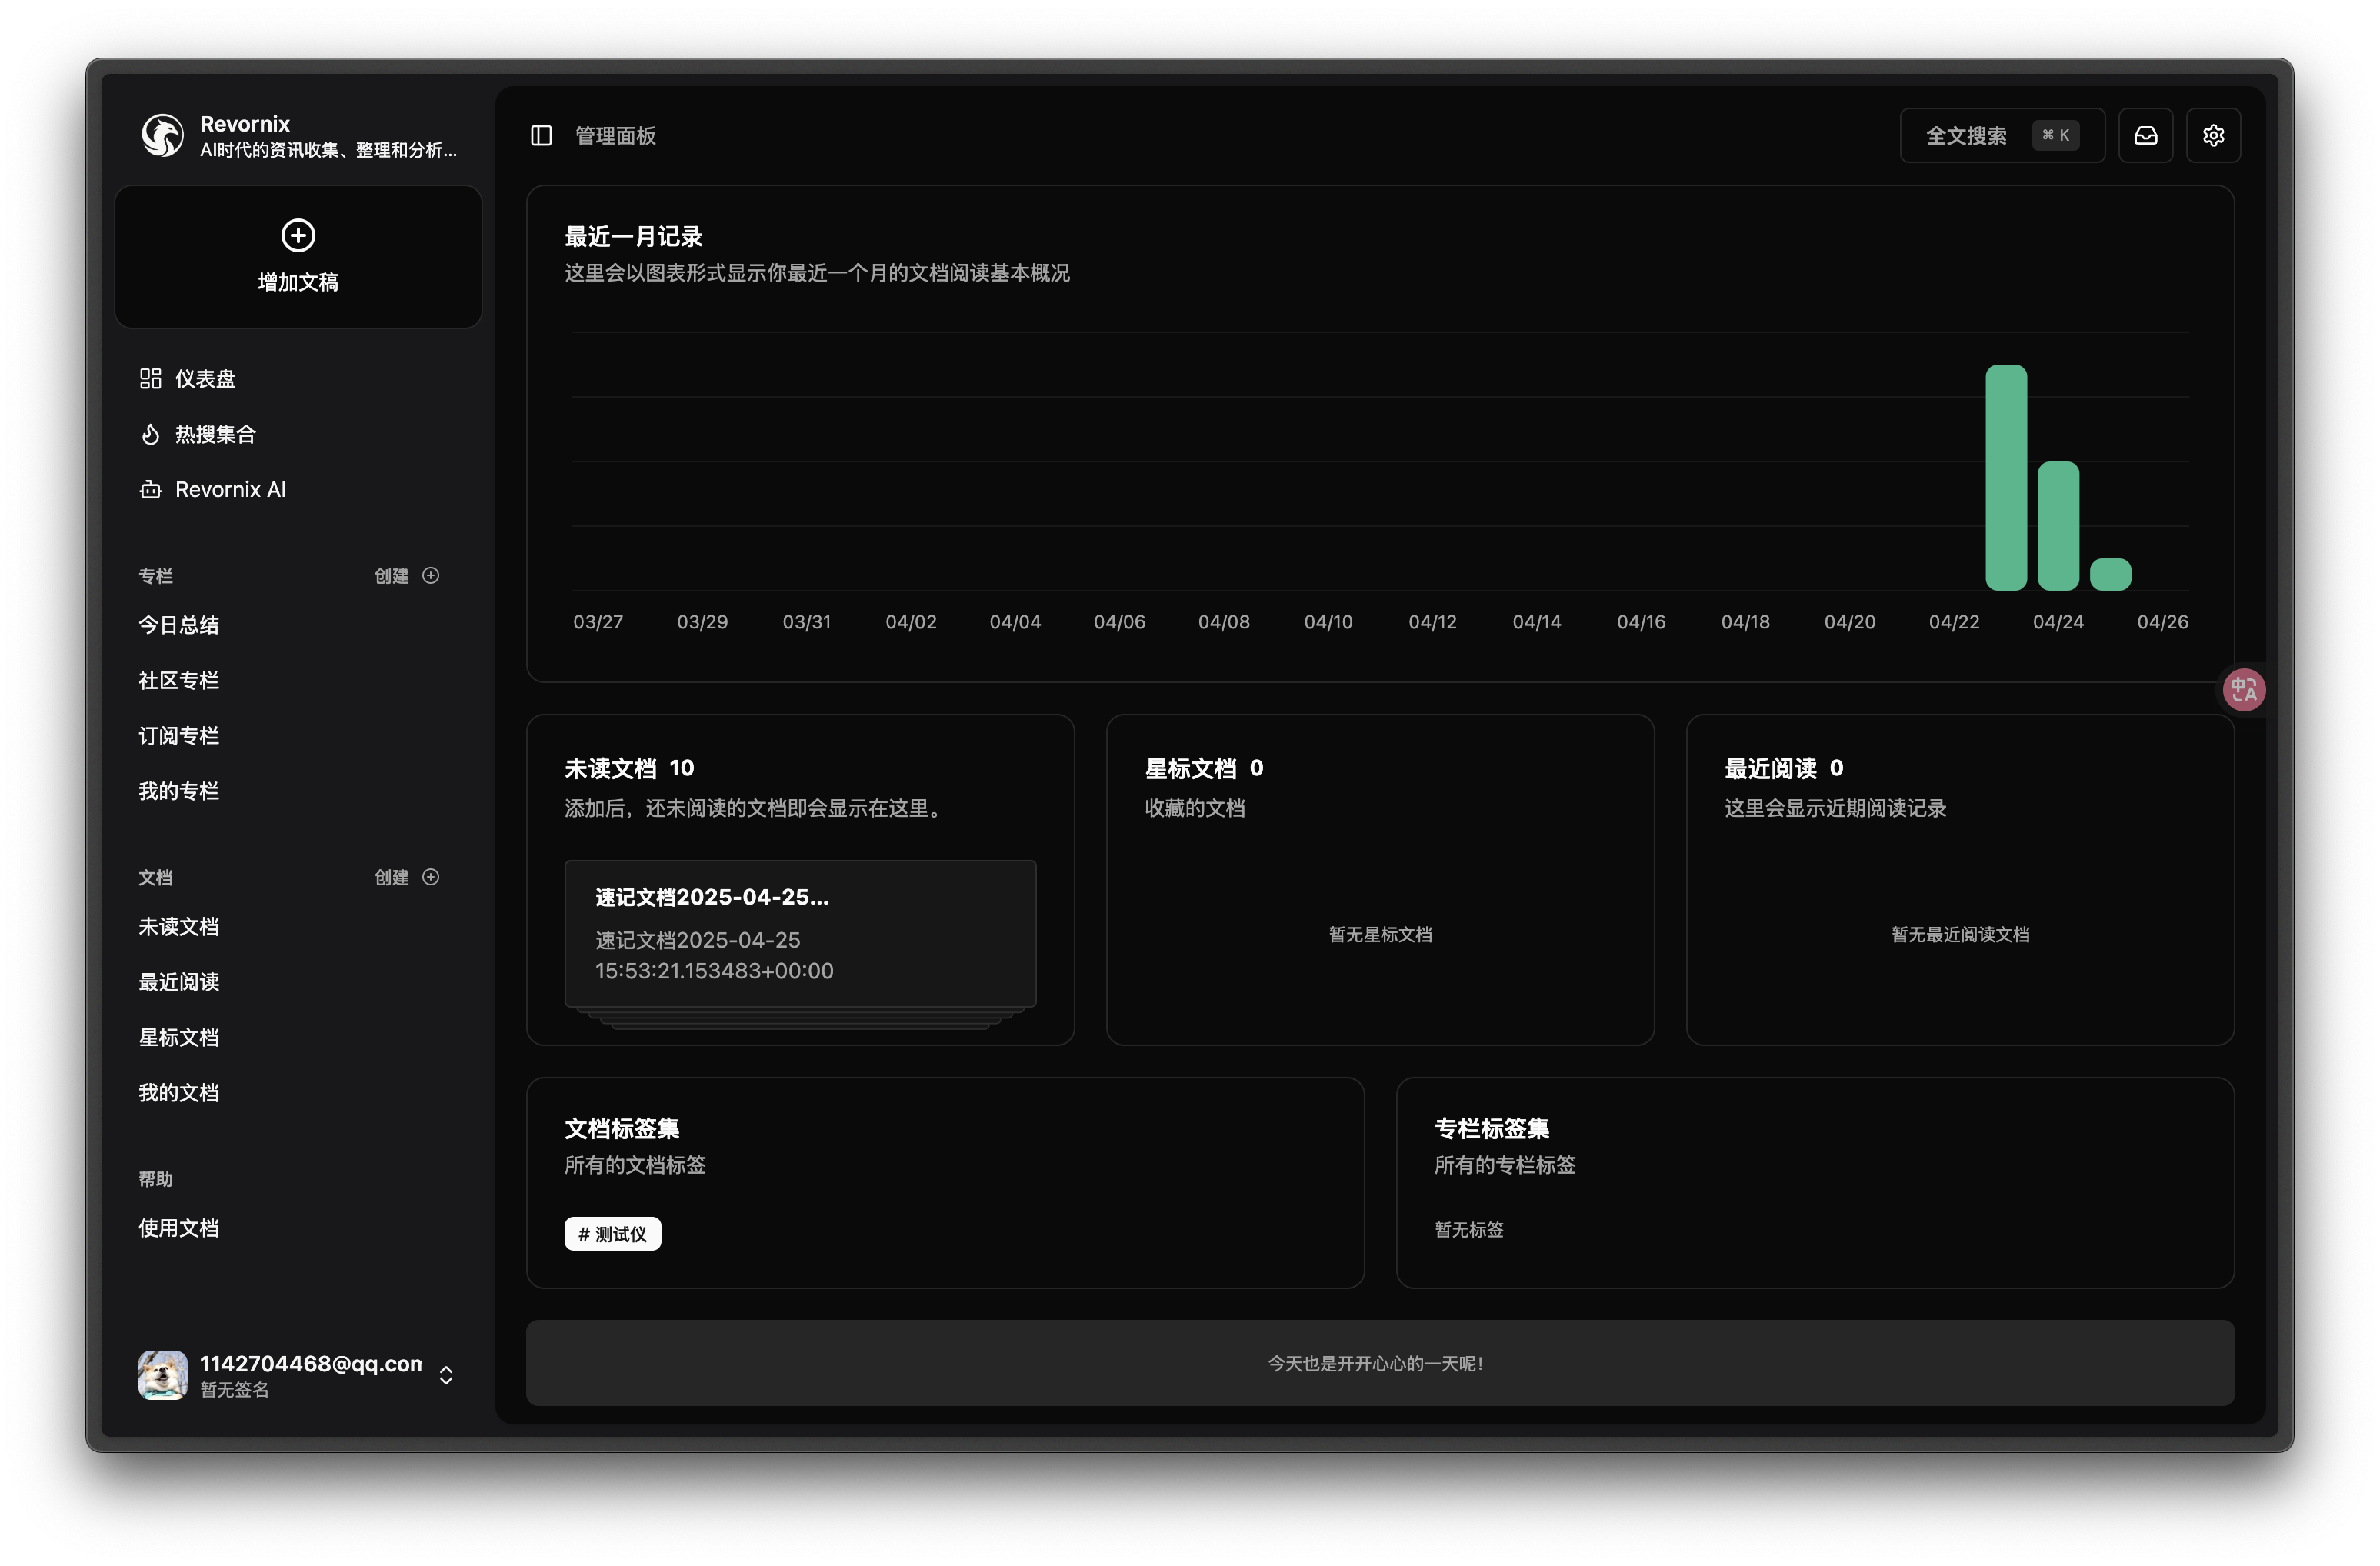
Task: Go to 今日总结 column
Action: (298, 625)
